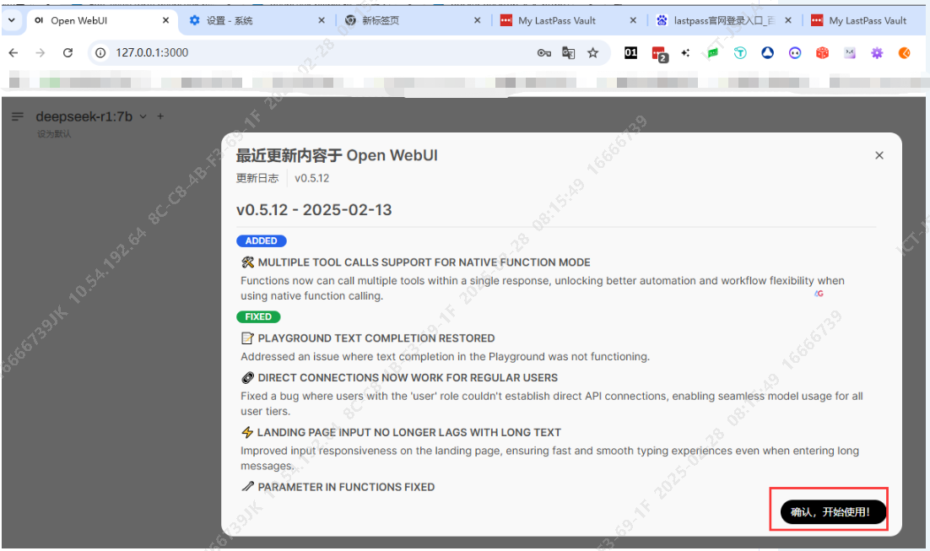The image size is (930, 551).
Task: Click the v0.5.12 - 2025-02-13 release title
Action: 314,210
